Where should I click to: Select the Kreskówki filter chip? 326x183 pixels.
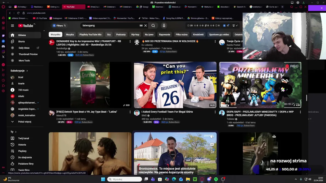(x=198, y=35)
